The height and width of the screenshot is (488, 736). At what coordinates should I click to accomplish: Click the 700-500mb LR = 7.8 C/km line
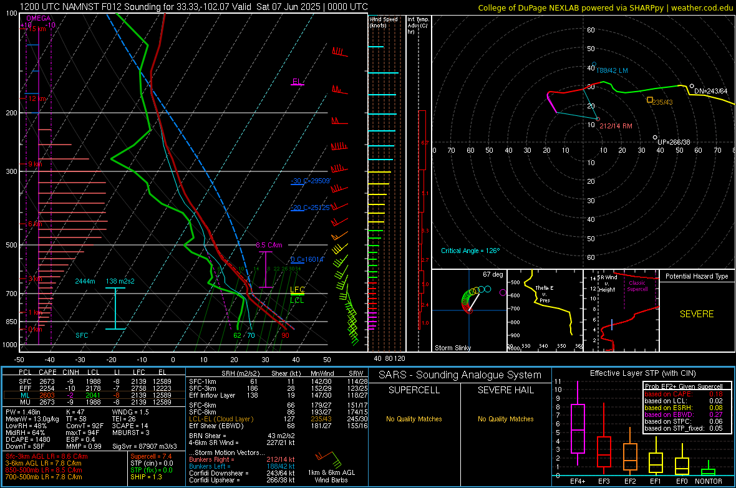(x=44, y=477)
